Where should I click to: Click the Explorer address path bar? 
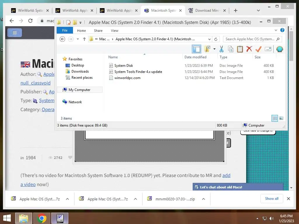(150, 39)
